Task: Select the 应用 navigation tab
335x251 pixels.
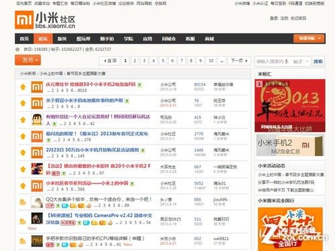Action: (x=147, y=39)
